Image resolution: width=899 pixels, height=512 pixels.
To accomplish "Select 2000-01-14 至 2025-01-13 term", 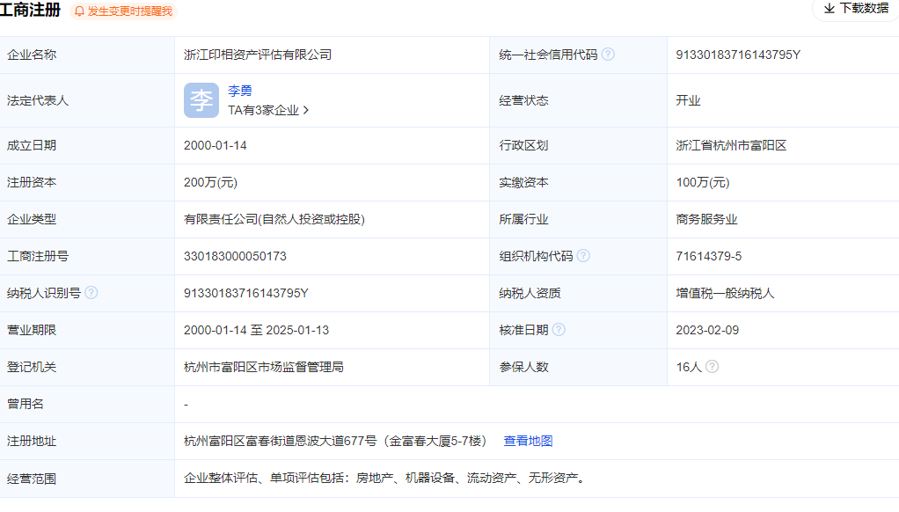I will click(256, 330).
